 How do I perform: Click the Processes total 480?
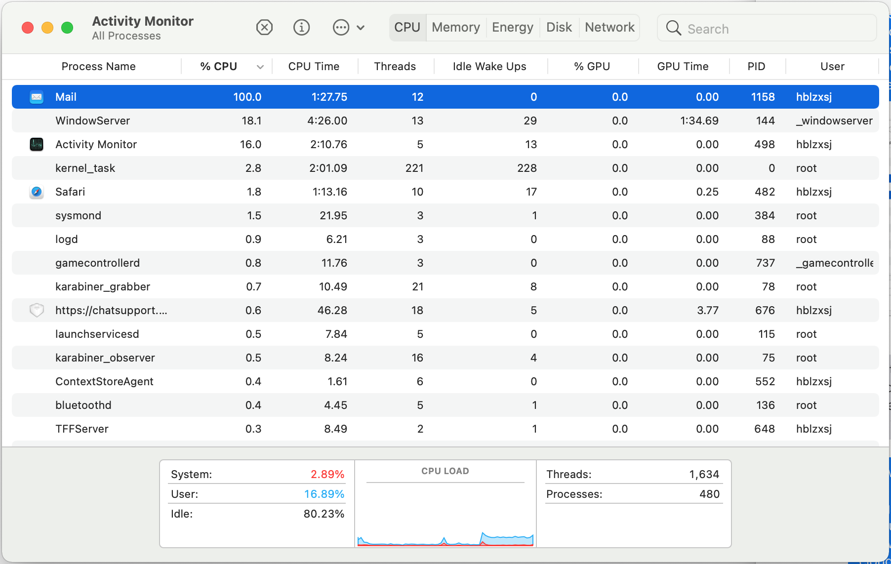[709, 494]
